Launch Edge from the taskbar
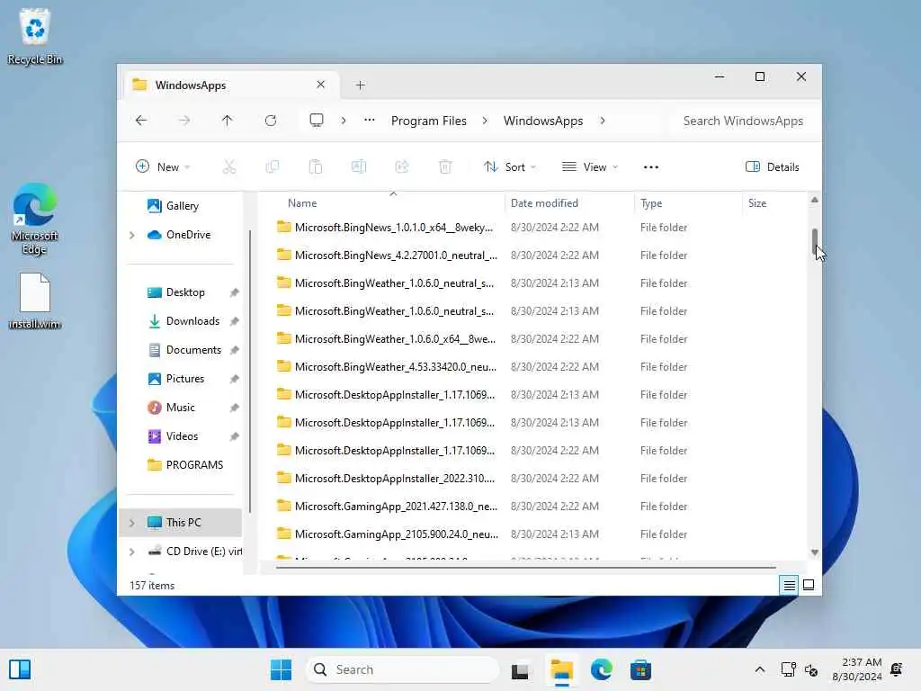 point(602,669)
